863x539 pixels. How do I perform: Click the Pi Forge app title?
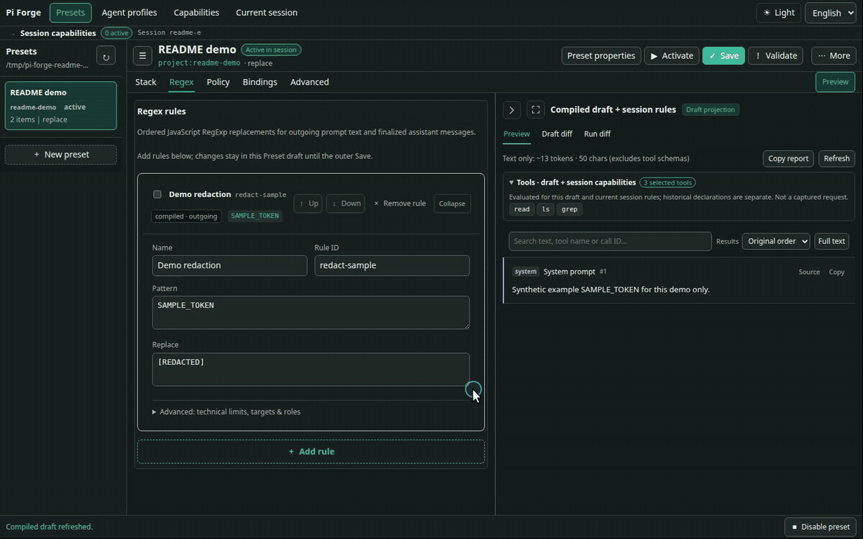click(24, 13)
